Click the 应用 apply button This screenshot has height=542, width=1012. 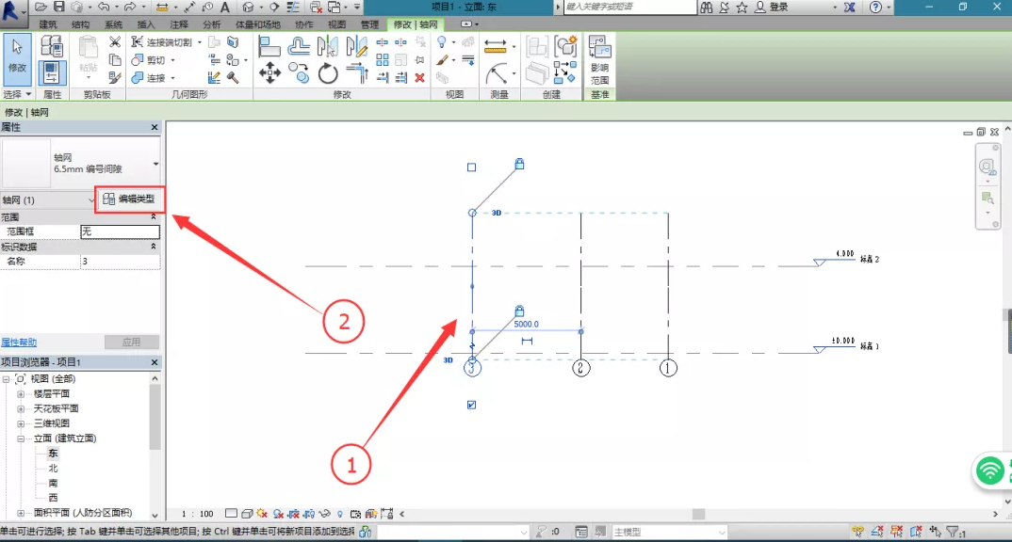click(132, 343)
